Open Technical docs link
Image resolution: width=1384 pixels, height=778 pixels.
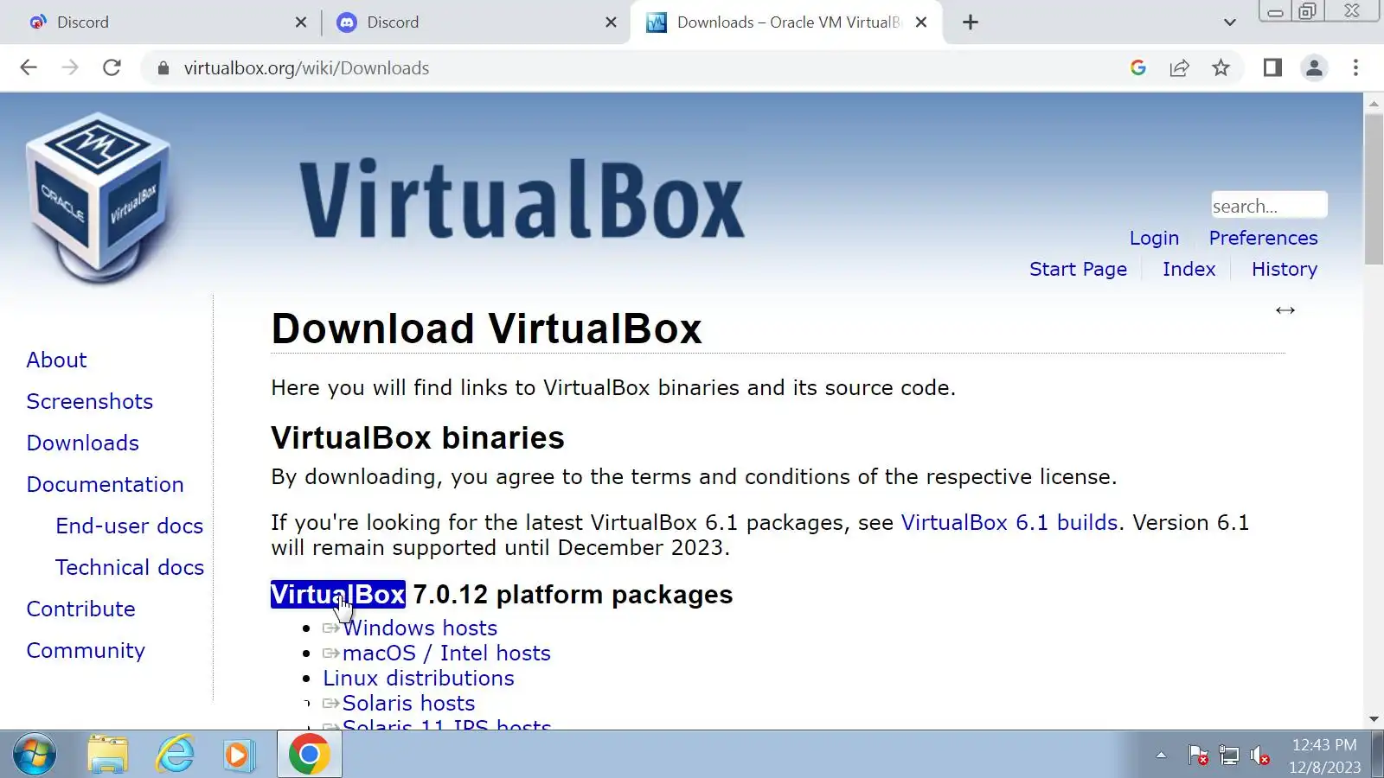click(130, 567)
